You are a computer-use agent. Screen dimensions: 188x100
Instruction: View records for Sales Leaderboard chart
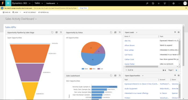point(115,76)
